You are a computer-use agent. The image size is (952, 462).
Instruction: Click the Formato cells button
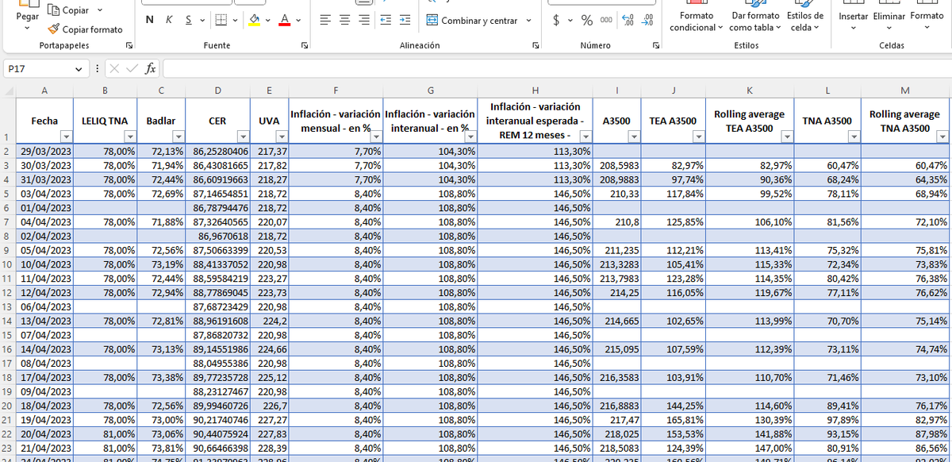tap(927, 17)
